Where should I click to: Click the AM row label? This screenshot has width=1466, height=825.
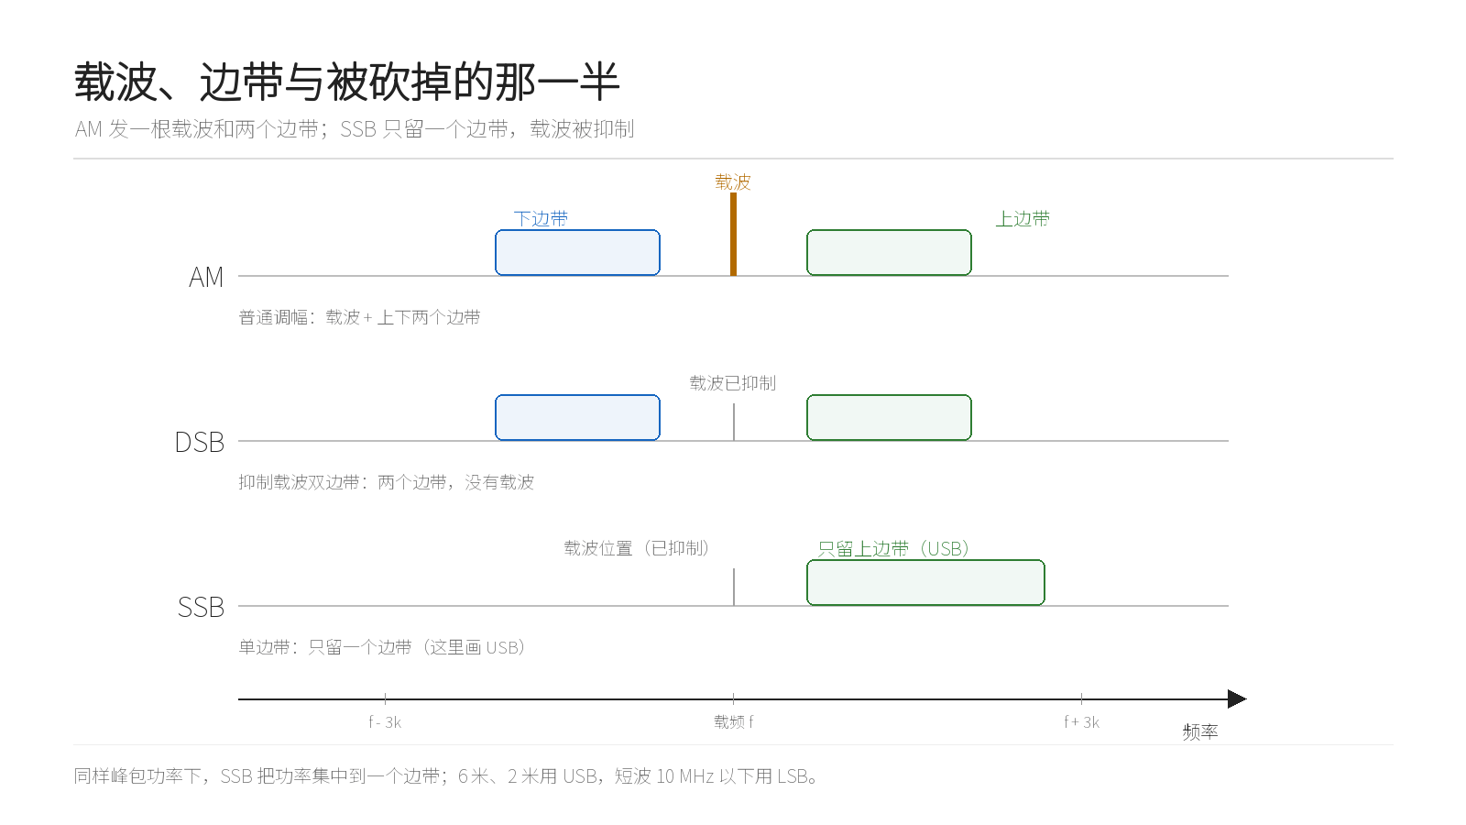tap(206, 277)
